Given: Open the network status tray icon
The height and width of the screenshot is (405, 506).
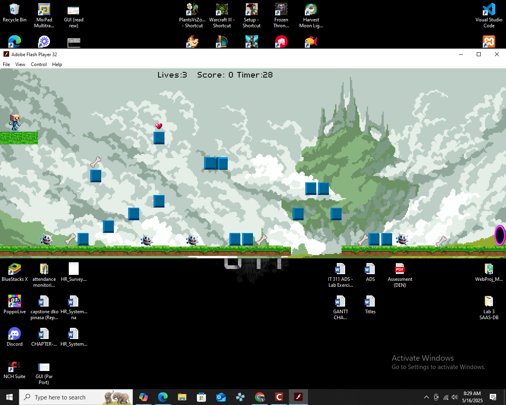Looking at the screenshot, I should coord(446,397).
